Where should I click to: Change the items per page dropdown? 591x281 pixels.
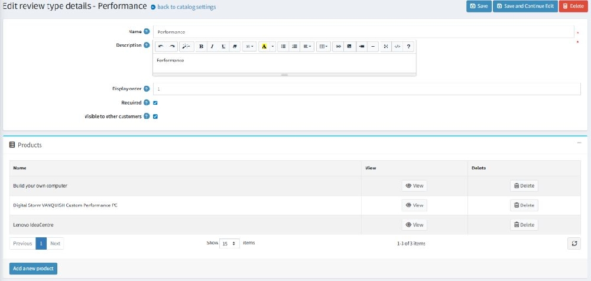point(229,244)
